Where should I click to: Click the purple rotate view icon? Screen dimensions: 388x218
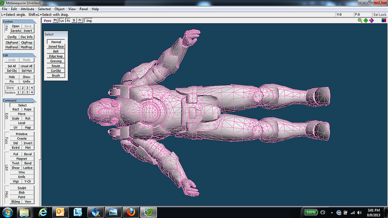pos(372,20)
